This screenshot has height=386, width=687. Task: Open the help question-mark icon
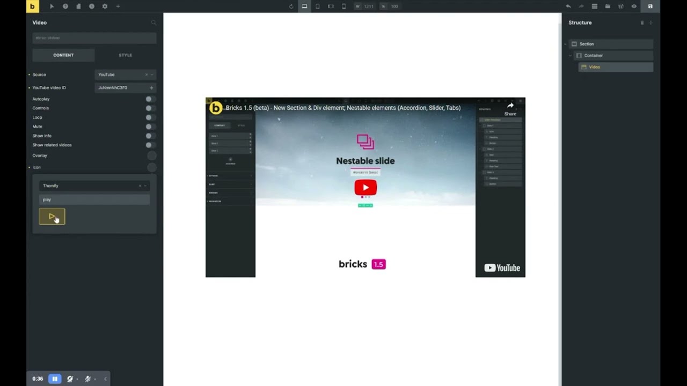pos(65,6)
